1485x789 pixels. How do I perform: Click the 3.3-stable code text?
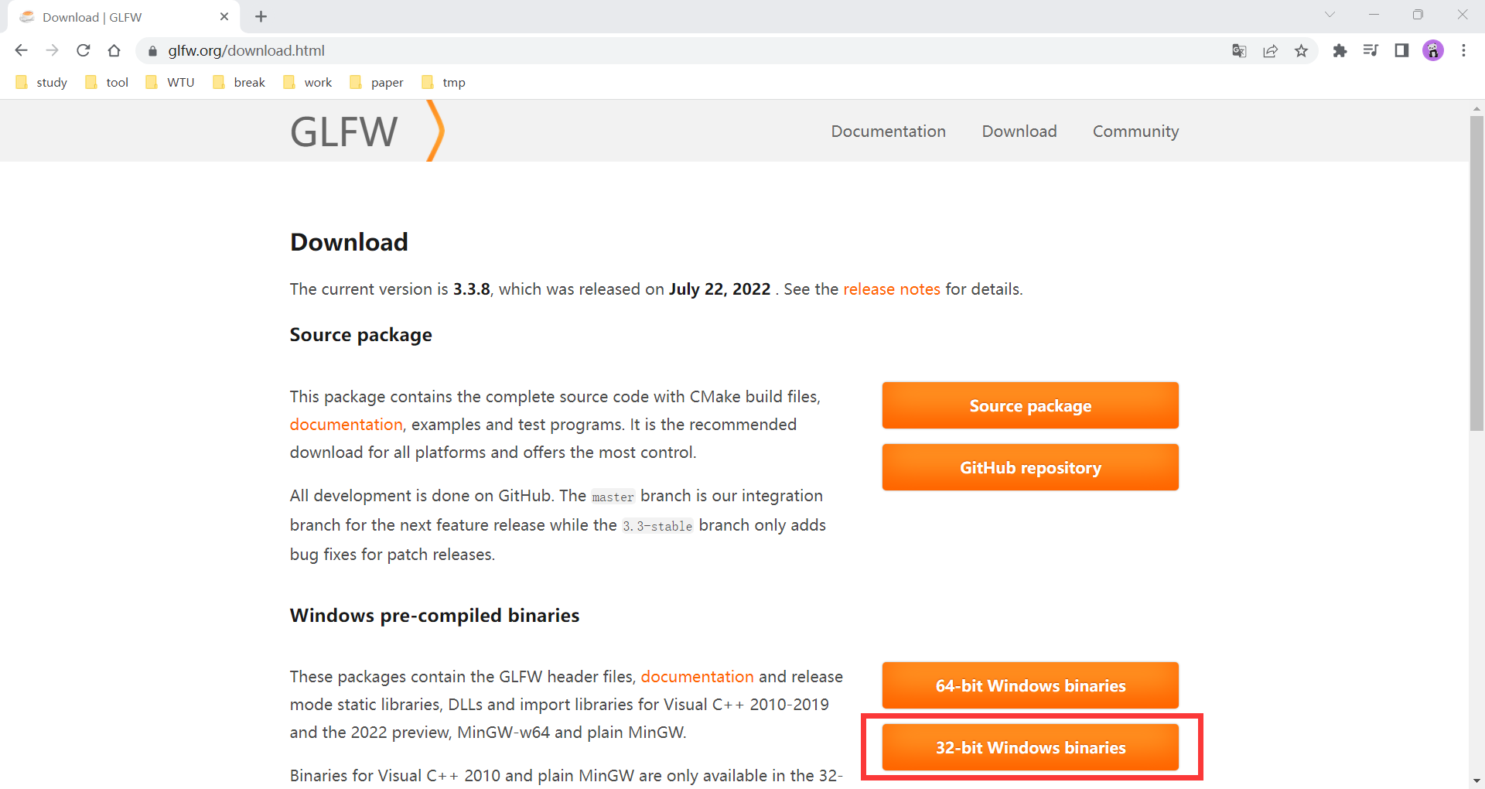tap(657, 526)
